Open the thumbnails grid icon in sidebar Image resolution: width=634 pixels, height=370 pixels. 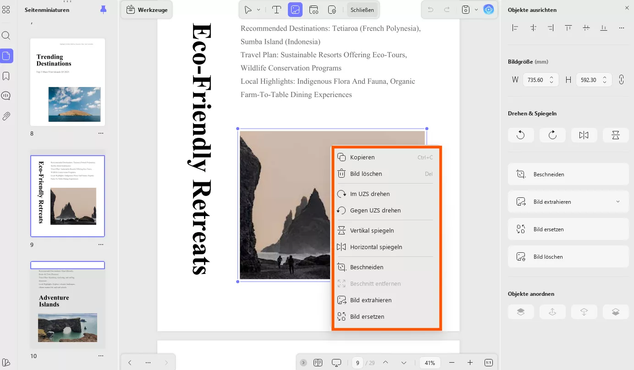pos(6,10)
